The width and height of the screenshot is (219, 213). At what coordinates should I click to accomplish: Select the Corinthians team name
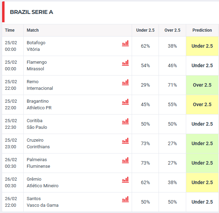[x=38, y=147]
